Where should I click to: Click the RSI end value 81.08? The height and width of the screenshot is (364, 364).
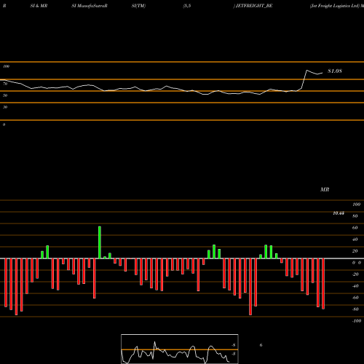tap(335, 71)
